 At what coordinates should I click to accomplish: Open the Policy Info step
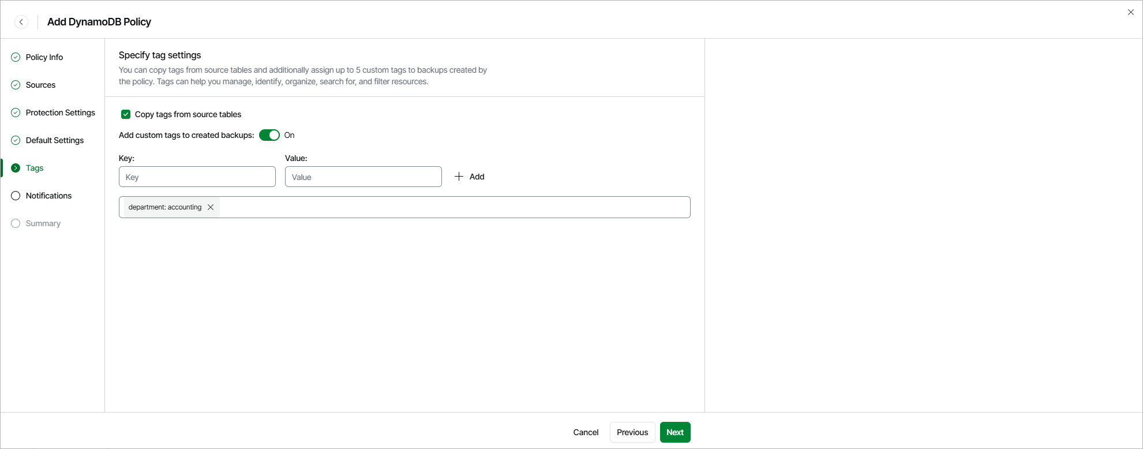point(44,57)
